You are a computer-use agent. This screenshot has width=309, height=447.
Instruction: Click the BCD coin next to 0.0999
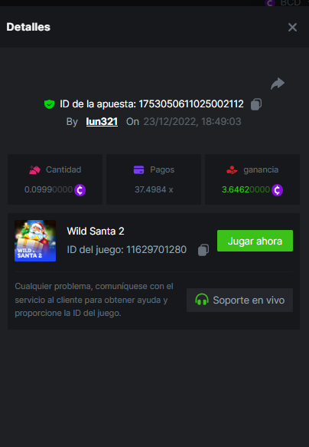(x=80, y=190)
